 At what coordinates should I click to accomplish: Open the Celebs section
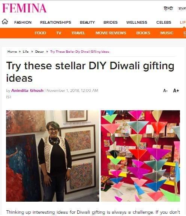164,22
